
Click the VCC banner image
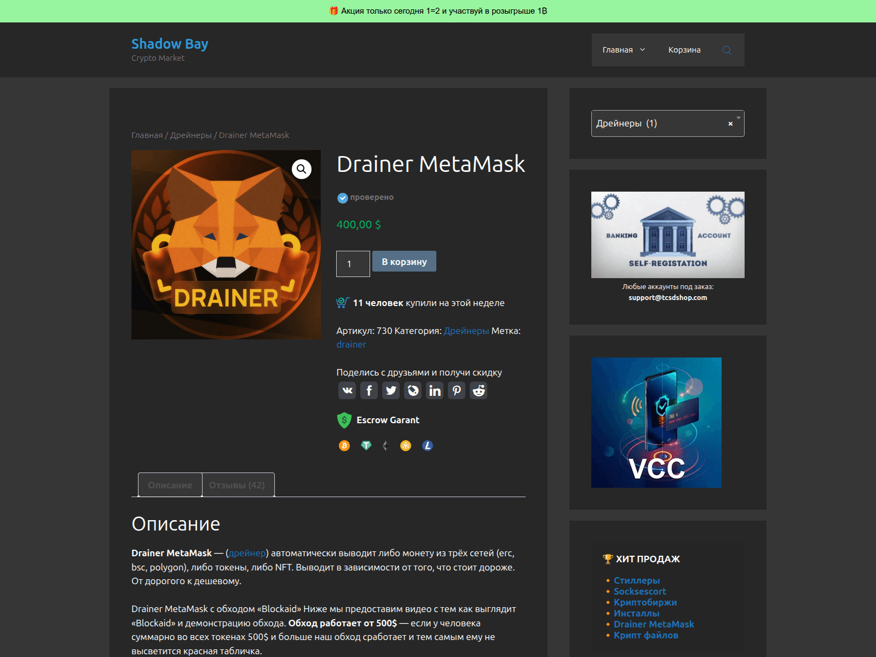point(656,423)
